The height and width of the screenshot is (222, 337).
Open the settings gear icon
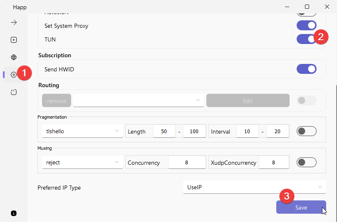[14, 75]
